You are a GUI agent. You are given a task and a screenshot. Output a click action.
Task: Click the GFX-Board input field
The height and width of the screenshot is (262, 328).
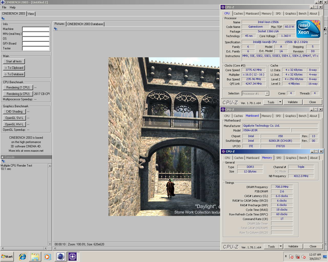36,43
